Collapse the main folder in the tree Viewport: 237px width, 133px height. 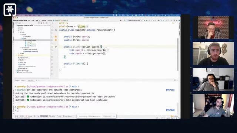point(19,33)
